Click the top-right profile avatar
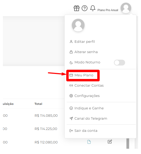141x154 pixels. point(126,8)
